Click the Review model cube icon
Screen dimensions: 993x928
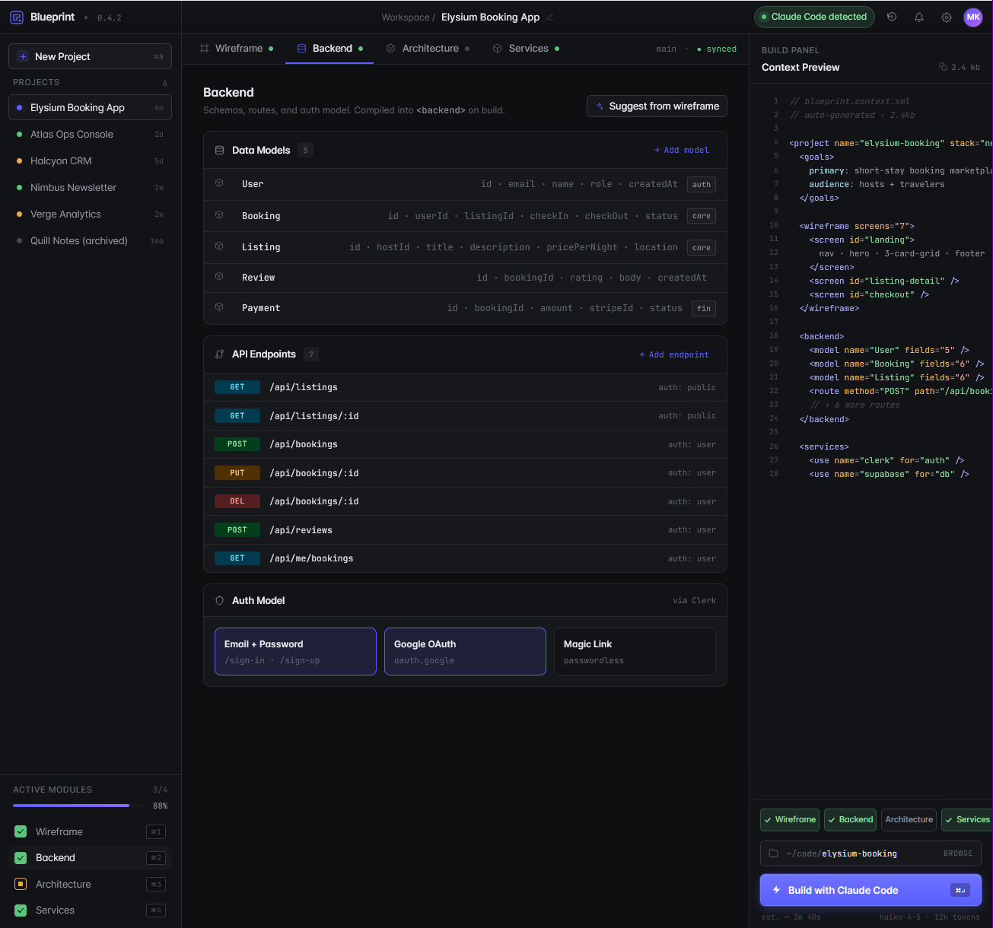(x=219, y=277)
